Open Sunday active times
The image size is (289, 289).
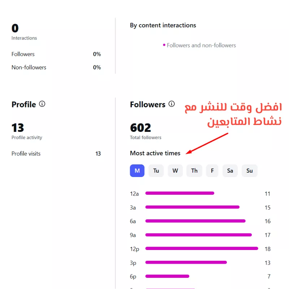250,171
